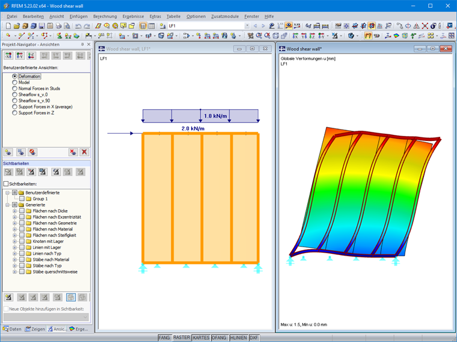The image size is (457, 342).
Task: Delete selected view with red X button
Action: click(x=84, y=152)
